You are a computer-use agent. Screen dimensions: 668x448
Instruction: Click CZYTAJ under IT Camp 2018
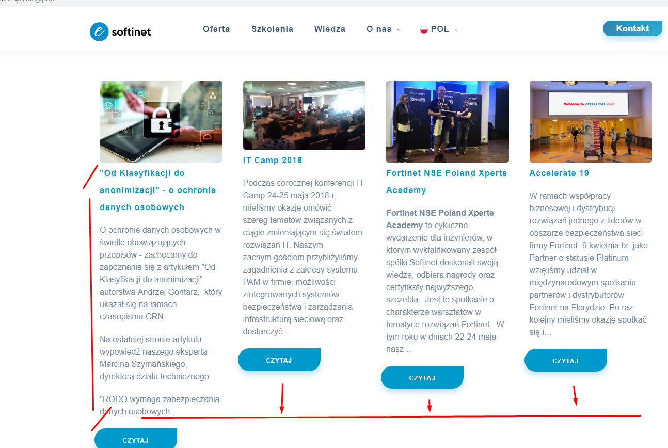tap(279, 360)
